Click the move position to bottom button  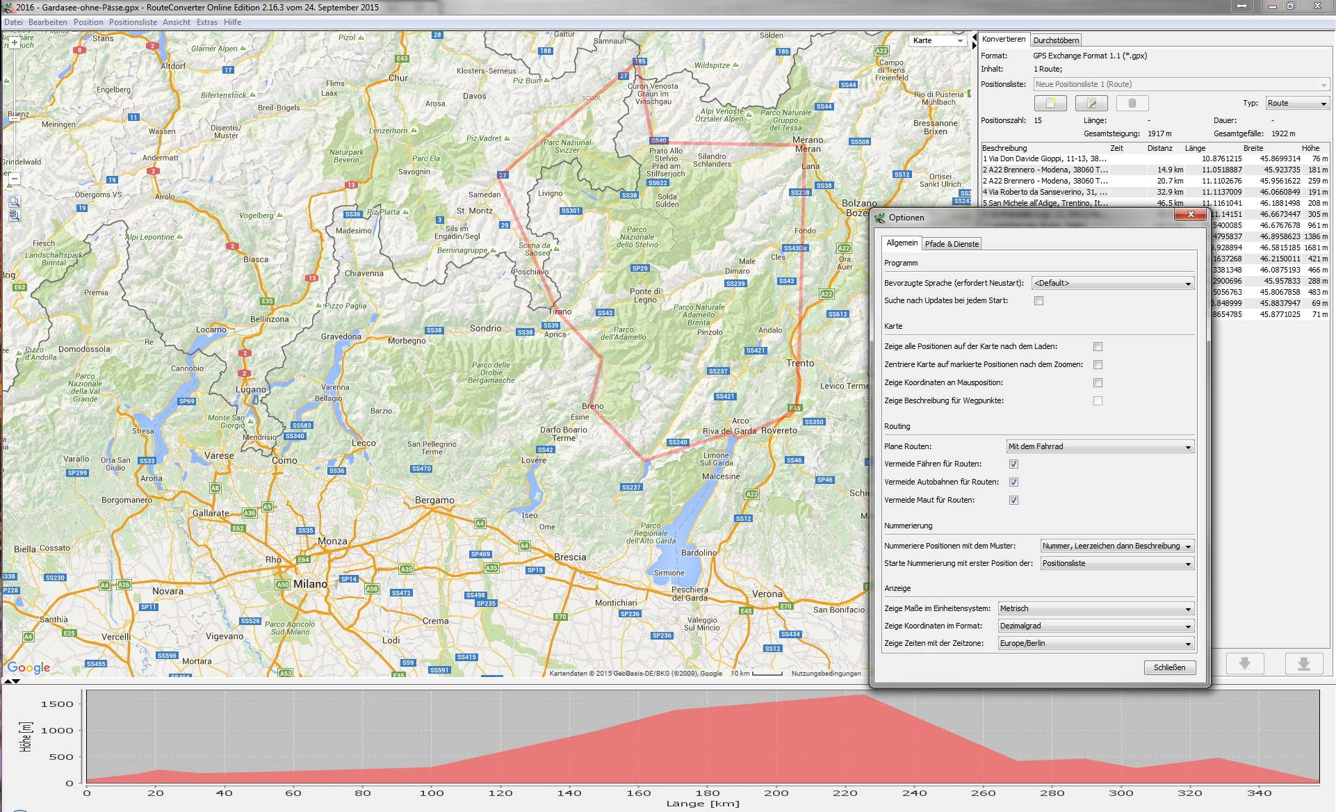click(1303, 663)
